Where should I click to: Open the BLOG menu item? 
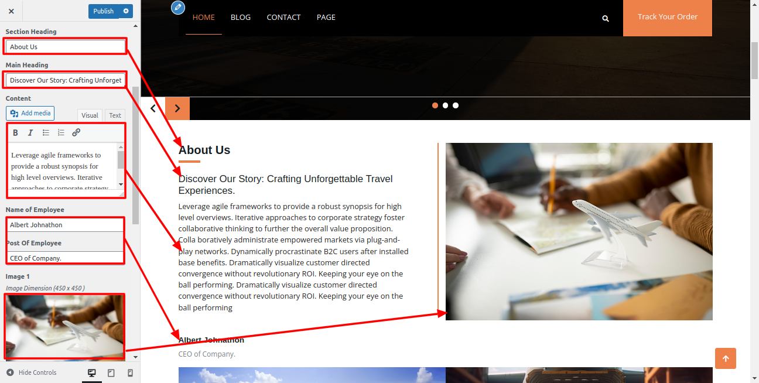(241, 17)
